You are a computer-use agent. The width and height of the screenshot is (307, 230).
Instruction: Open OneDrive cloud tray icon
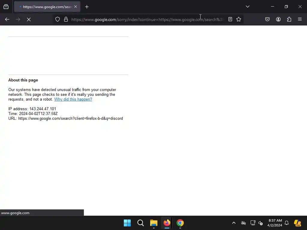pyautogui.click(x=243, y=223)
